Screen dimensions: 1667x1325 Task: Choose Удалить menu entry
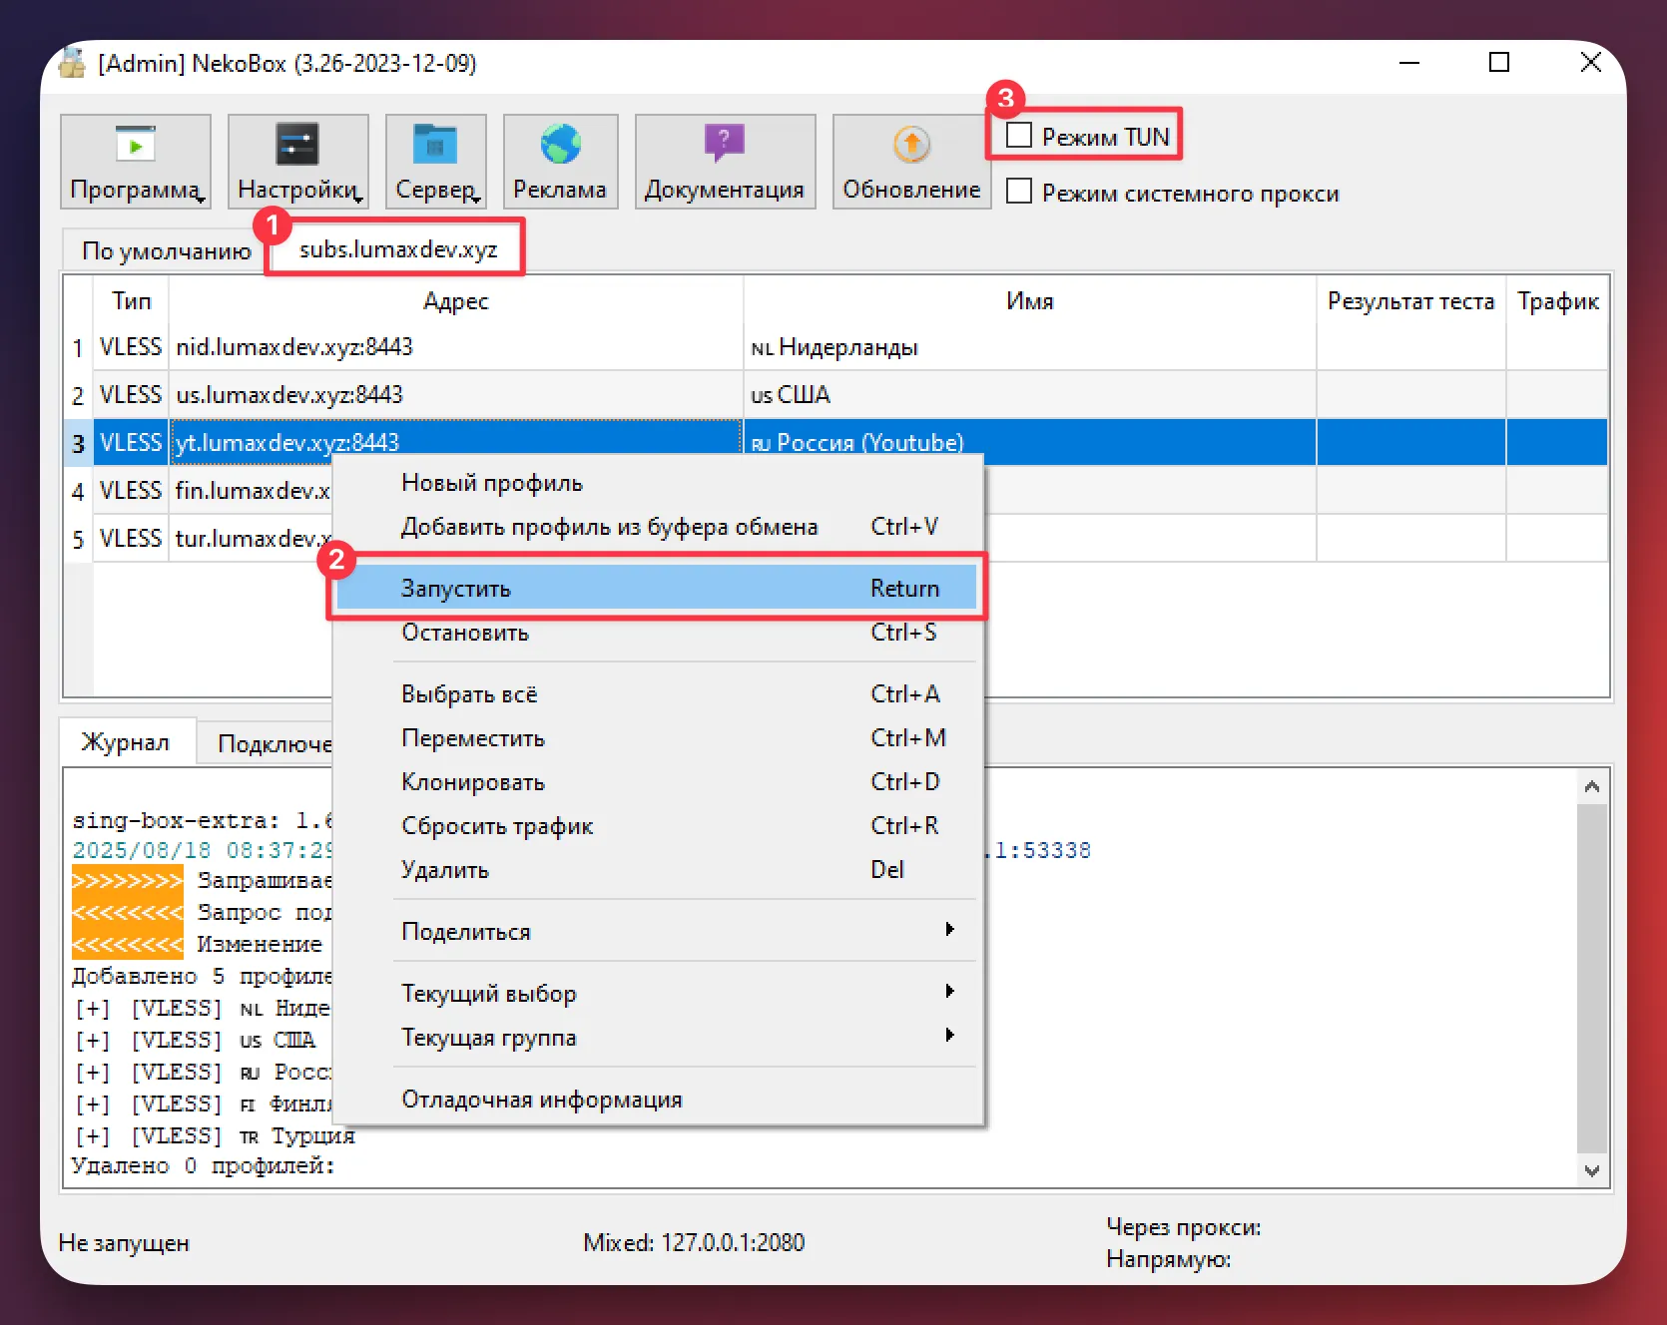(657, 870)
